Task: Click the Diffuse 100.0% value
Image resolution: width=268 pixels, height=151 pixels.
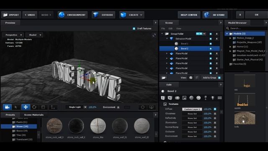Action: pyautogui.click(x=207, y=109)
